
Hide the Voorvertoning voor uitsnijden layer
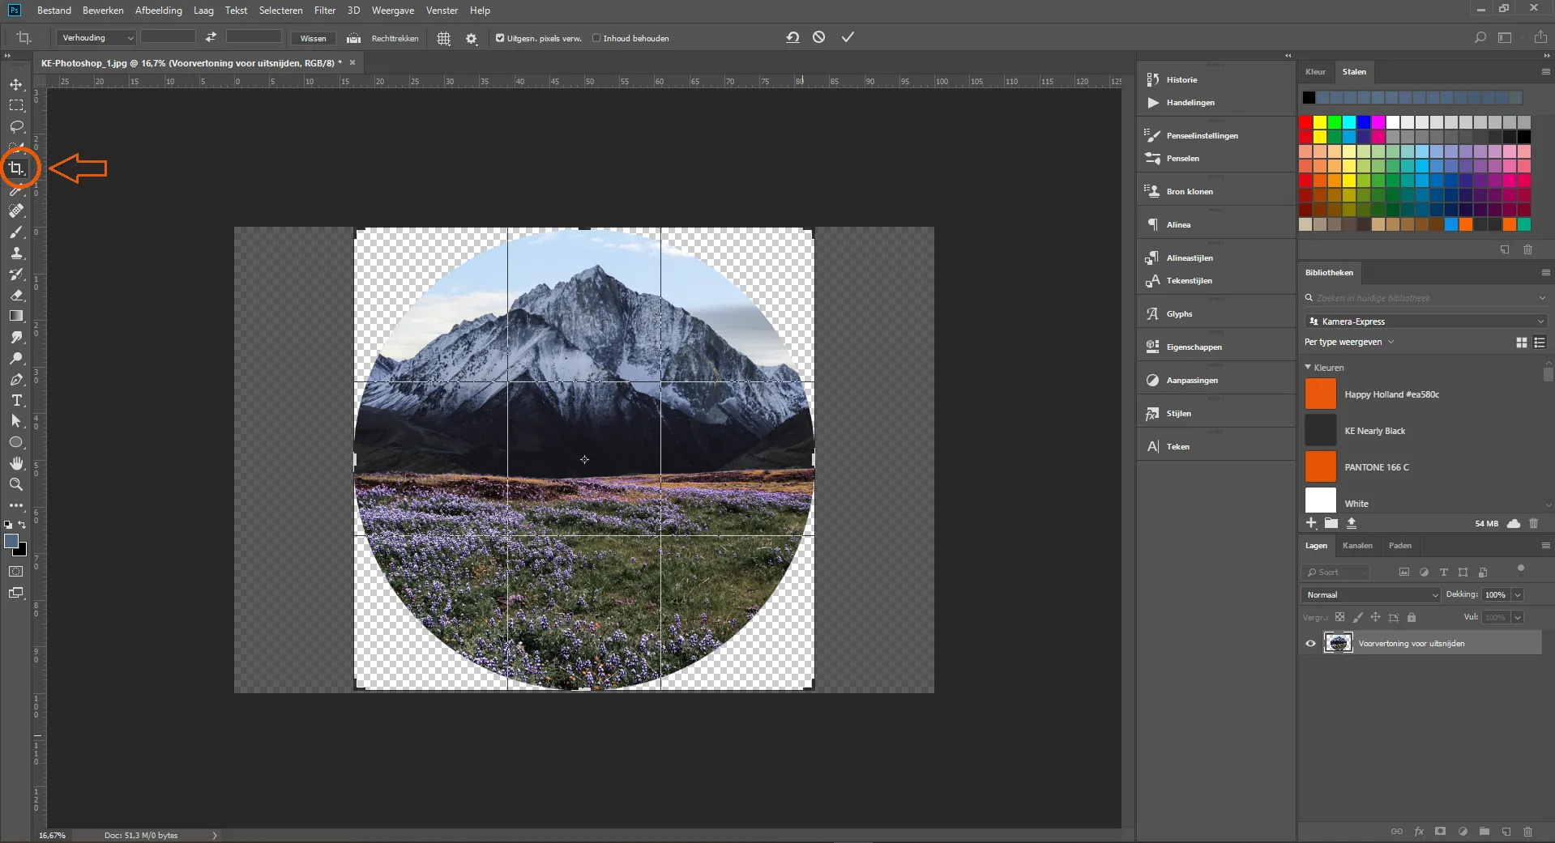1310,644
